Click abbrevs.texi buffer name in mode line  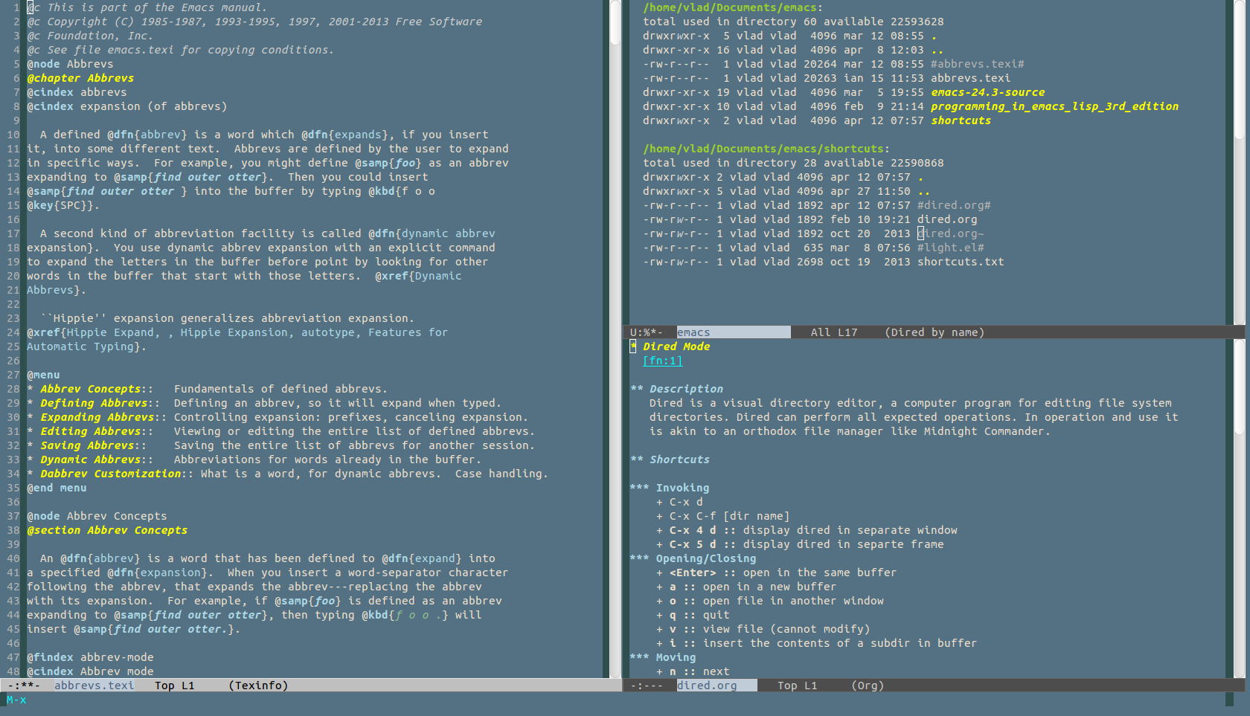(x=94, y=686)
